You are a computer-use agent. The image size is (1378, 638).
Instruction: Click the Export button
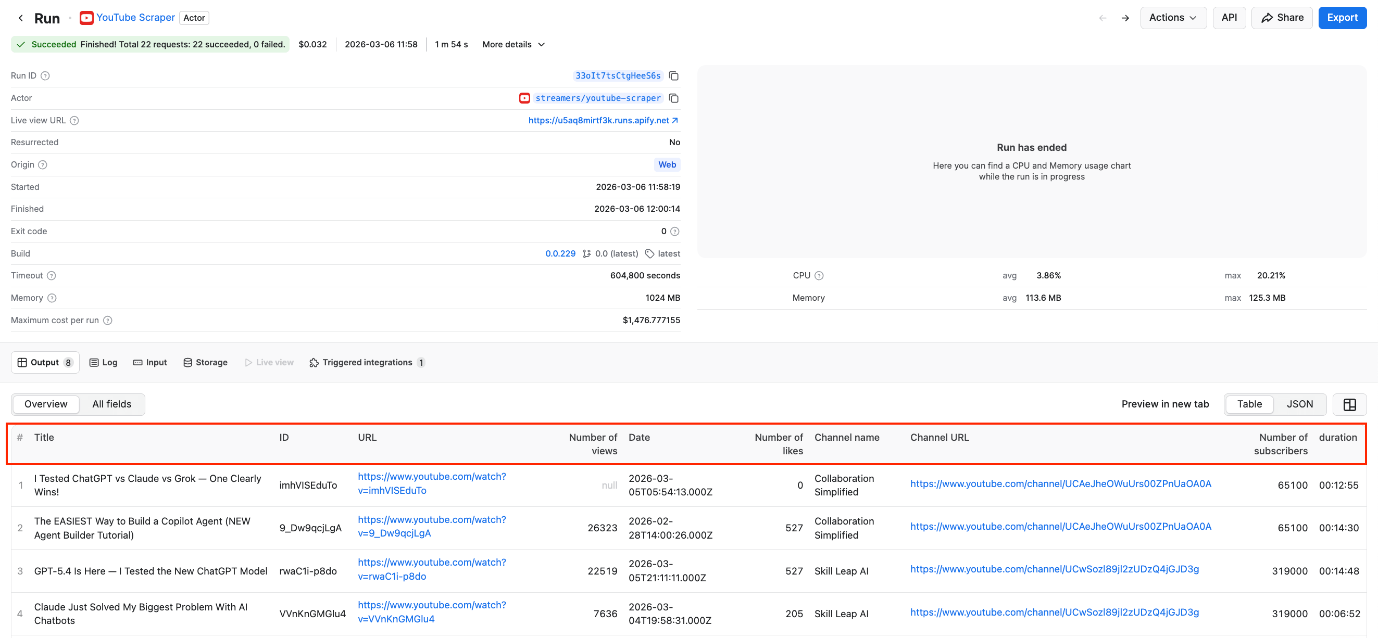(1343, 17)
